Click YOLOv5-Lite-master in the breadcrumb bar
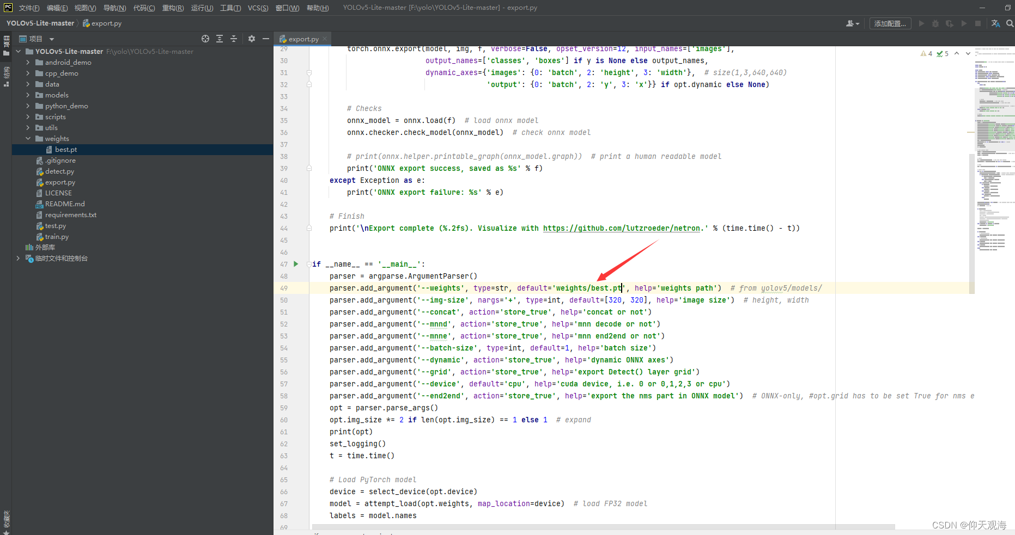 [40, 23]
